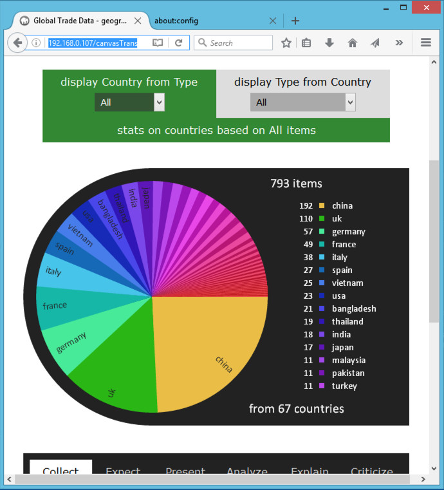Select display Country from Type panel
The width and height of the screenshot is (444, 490).
[x=129, y=94]
